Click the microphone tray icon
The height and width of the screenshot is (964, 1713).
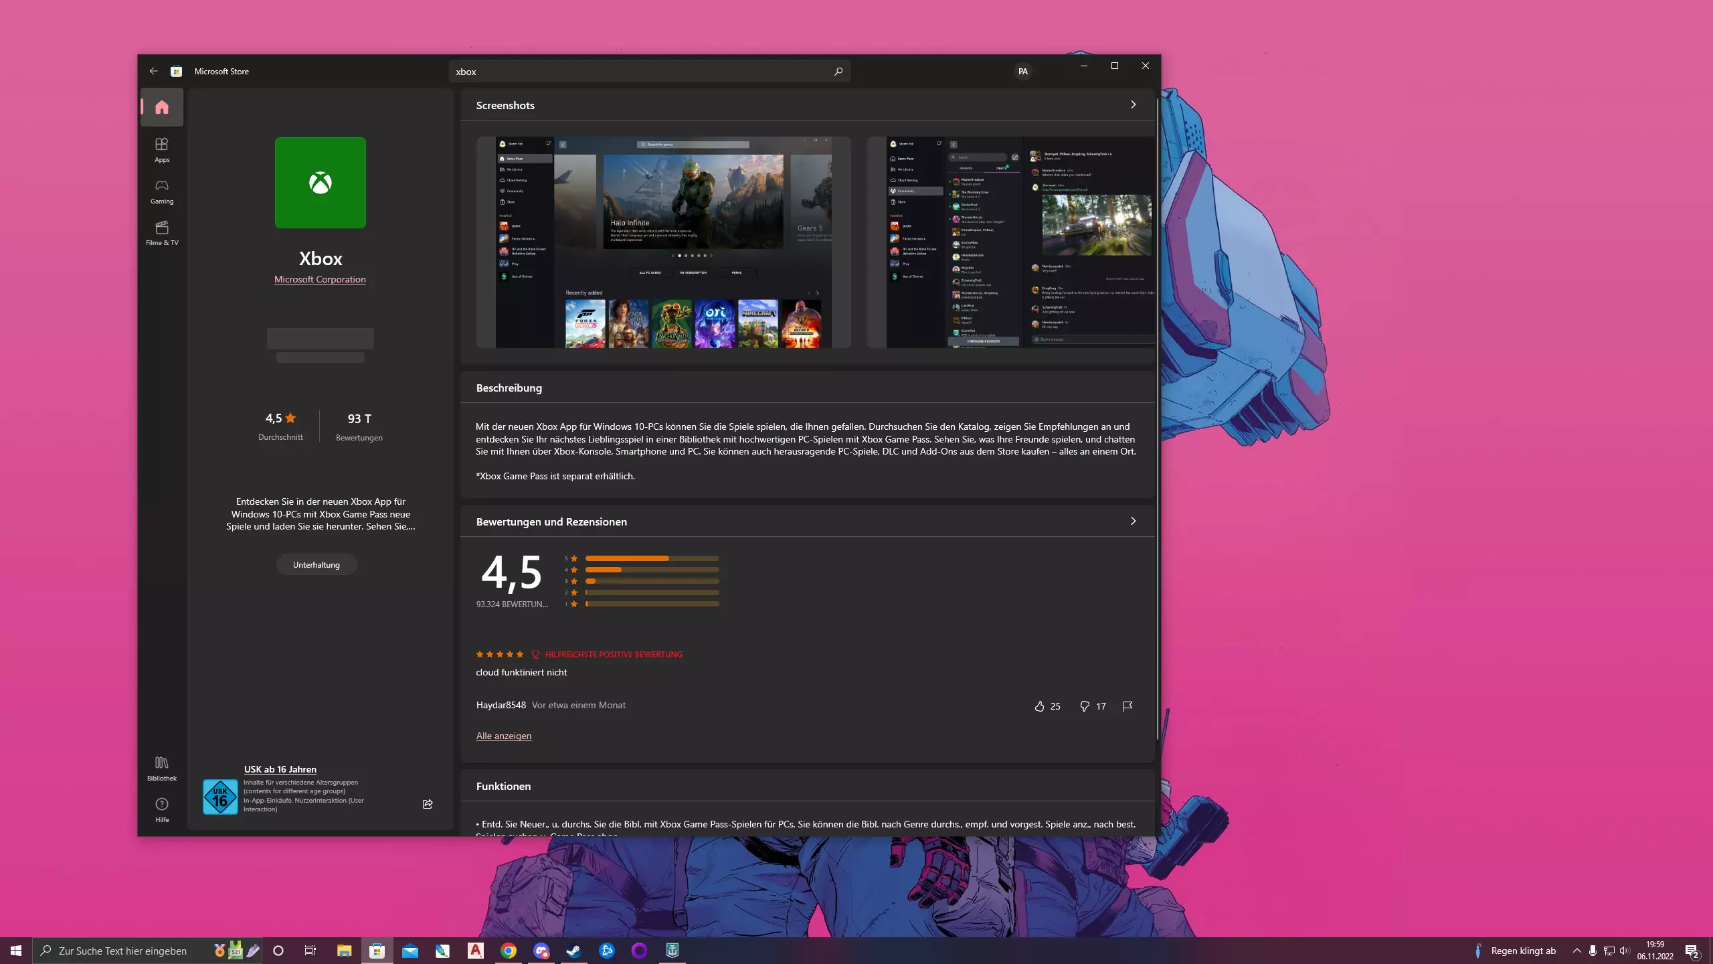coord(1593,951)
